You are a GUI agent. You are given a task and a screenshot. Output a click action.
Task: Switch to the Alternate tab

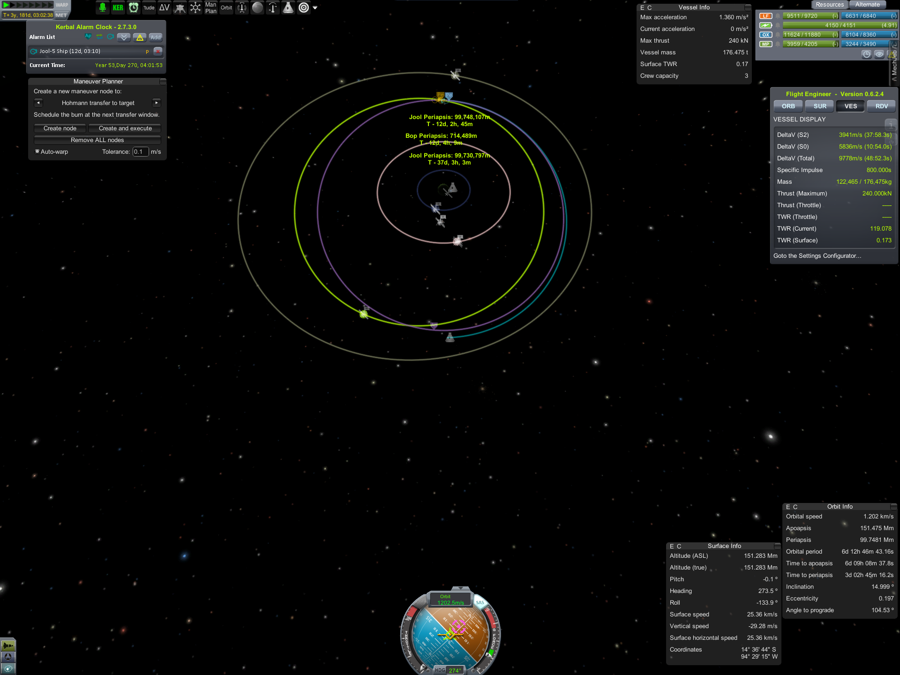[x=868, y=5]
